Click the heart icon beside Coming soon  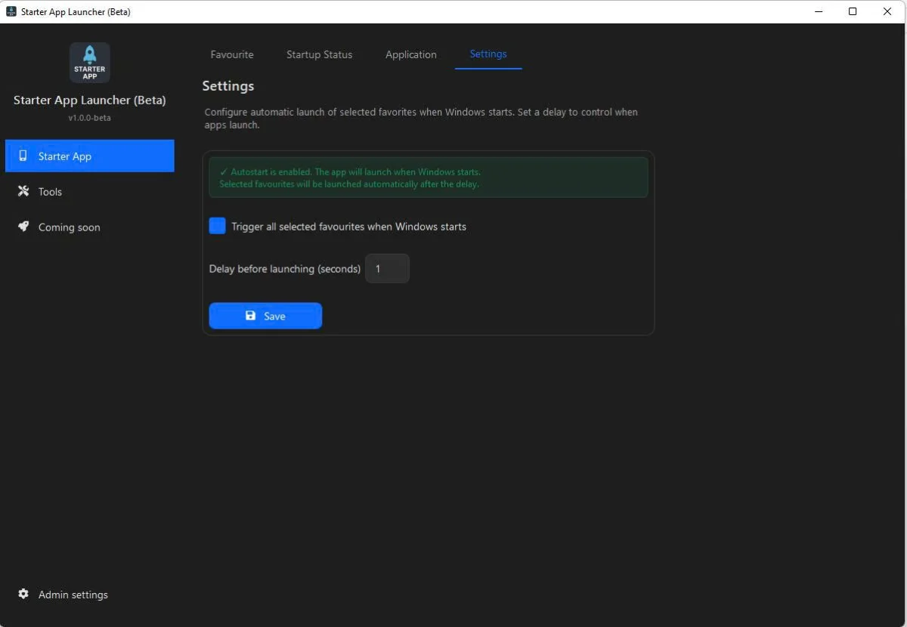click(23, 227)
